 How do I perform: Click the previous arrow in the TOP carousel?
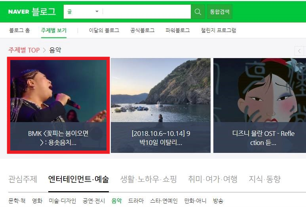click(299, 51)
